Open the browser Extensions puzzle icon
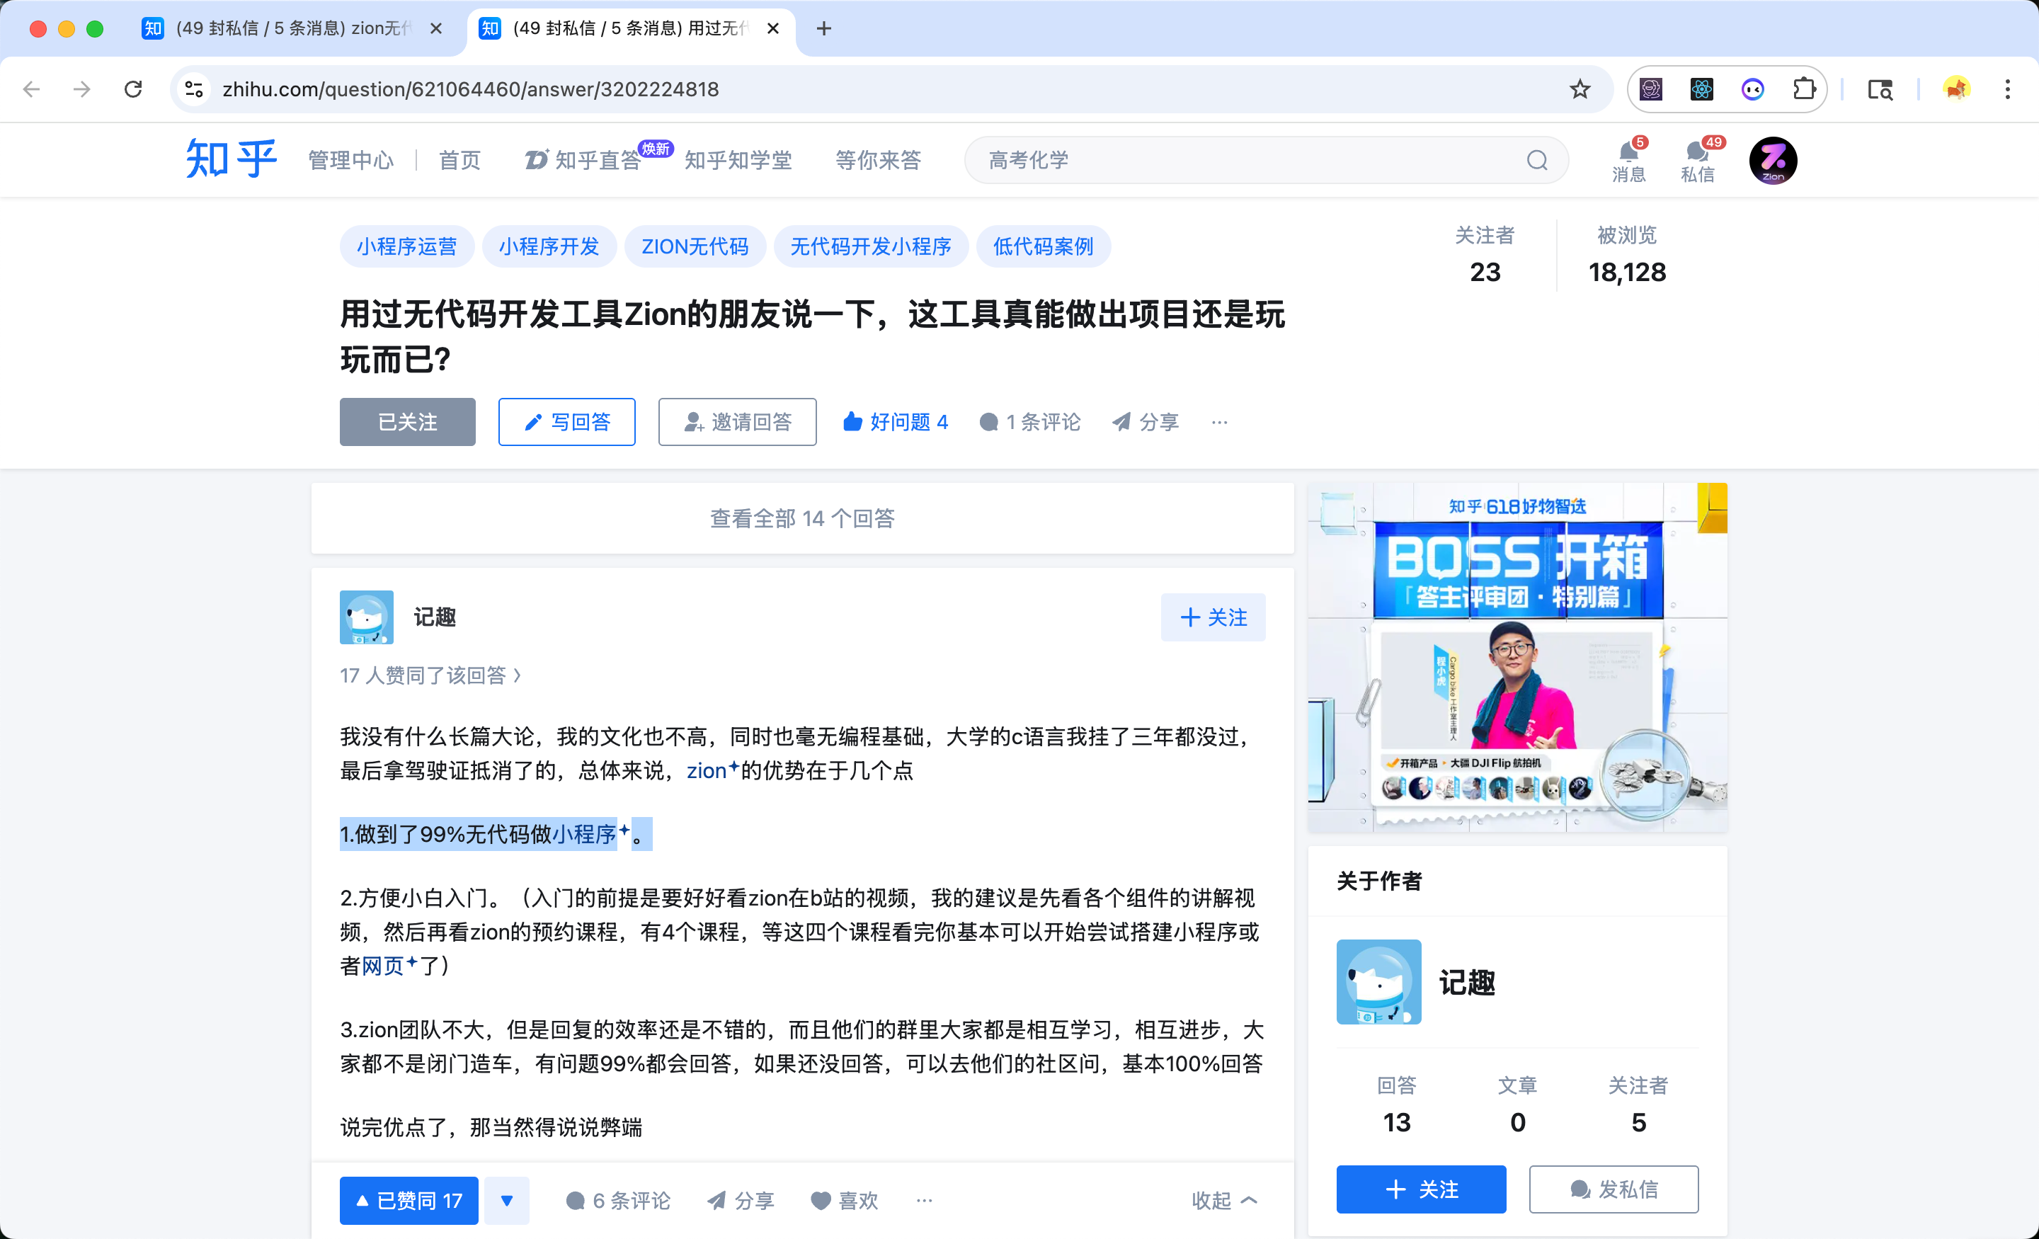Screen dimensions: 2039x1239 [x=1804, y=89]
